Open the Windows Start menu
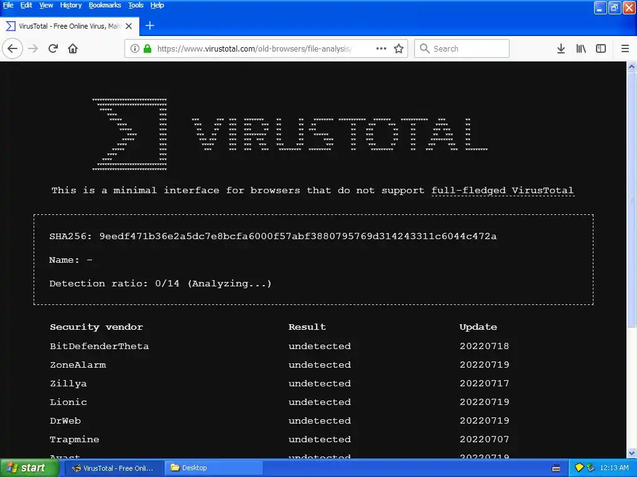 pos(29,468)
